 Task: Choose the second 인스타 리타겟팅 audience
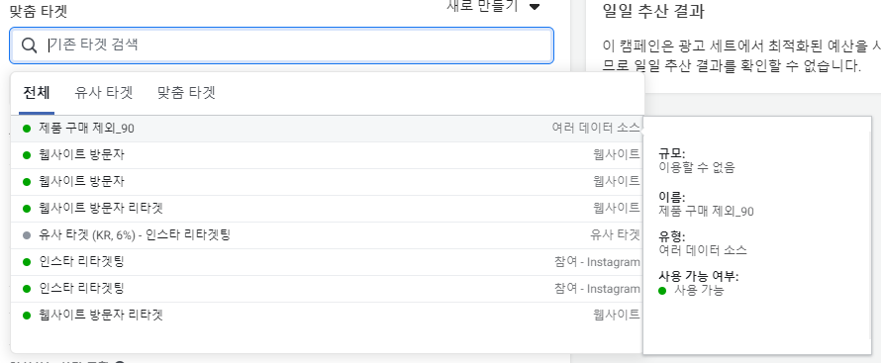point(327,289)
